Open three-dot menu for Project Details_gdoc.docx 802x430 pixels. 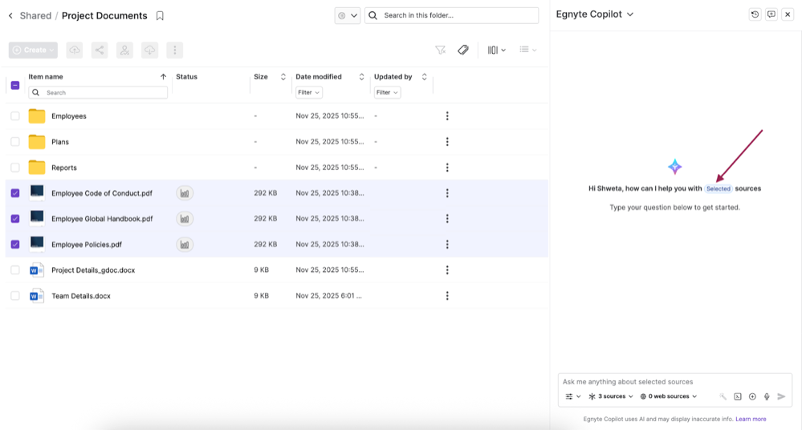click(447, 270)
